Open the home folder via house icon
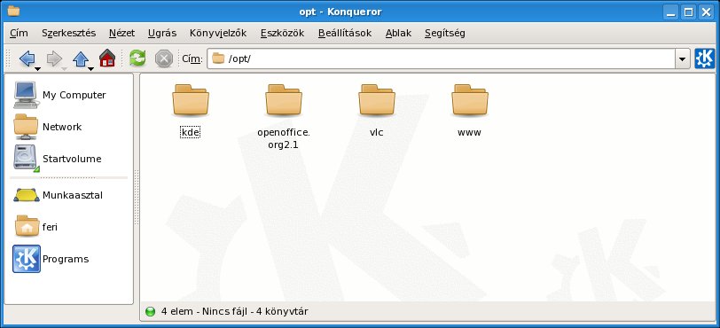Screen dimensions: 720x328 point(107,59)
